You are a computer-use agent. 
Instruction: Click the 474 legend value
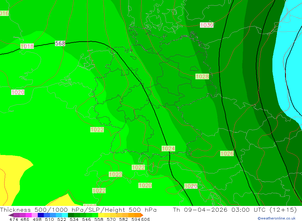pos(14,219)
